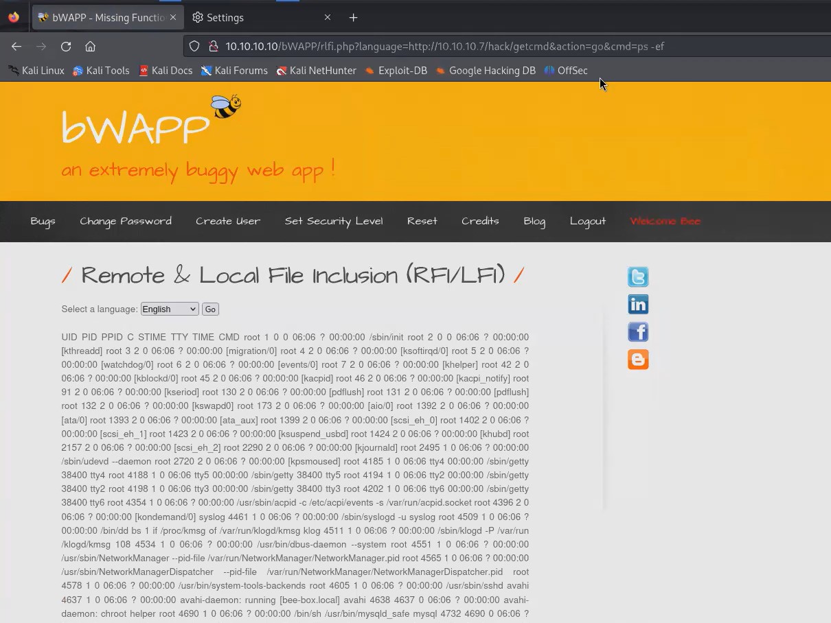Screen dimensions: 831x623
Task: Open the OffSec bookmark
Action: (x=566, y=70)
